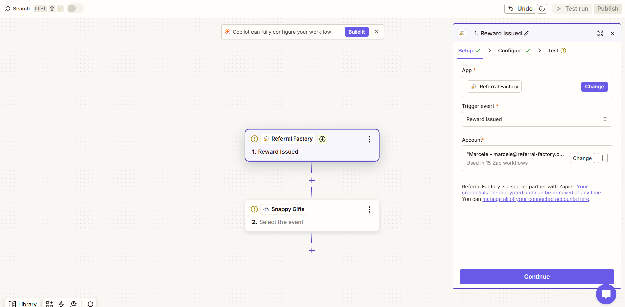
Task: Click the add apps grid-plus icon
Action: 49,304
